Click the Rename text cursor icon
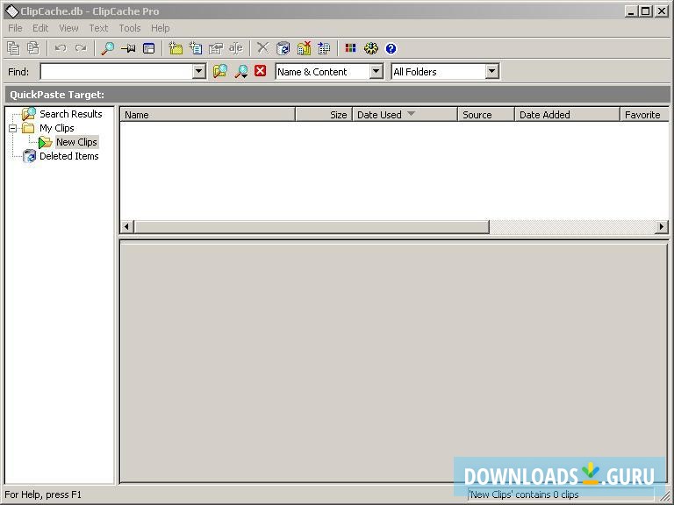Image resolution: width=674 pixels, height=505 pixels. pos(235,48)
